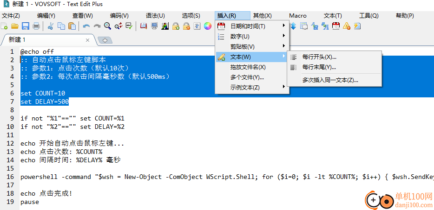Click the 'pause' line
The image size is (434, 210).
click(x=30, y=202)
